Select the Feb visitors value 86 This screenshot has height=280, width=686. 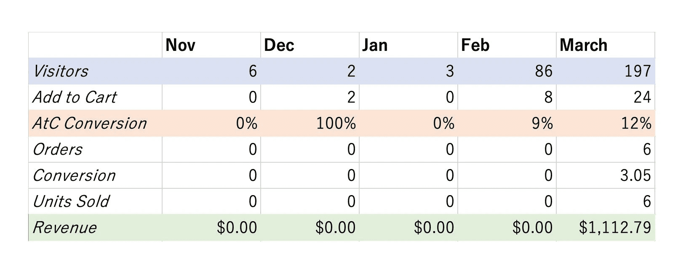[507, 71]
